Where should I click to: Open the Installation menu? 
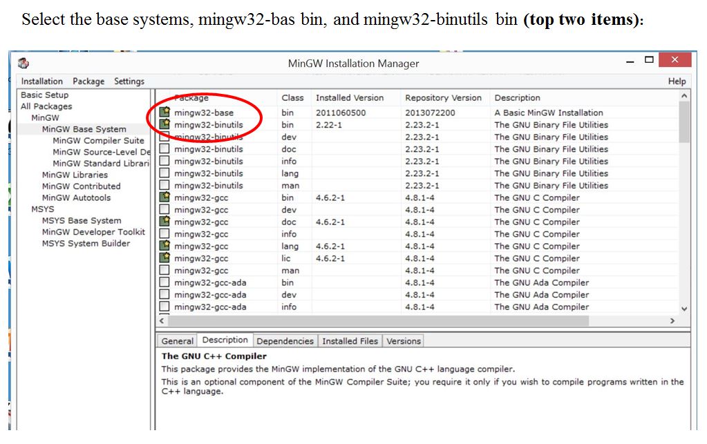point(41,81)
